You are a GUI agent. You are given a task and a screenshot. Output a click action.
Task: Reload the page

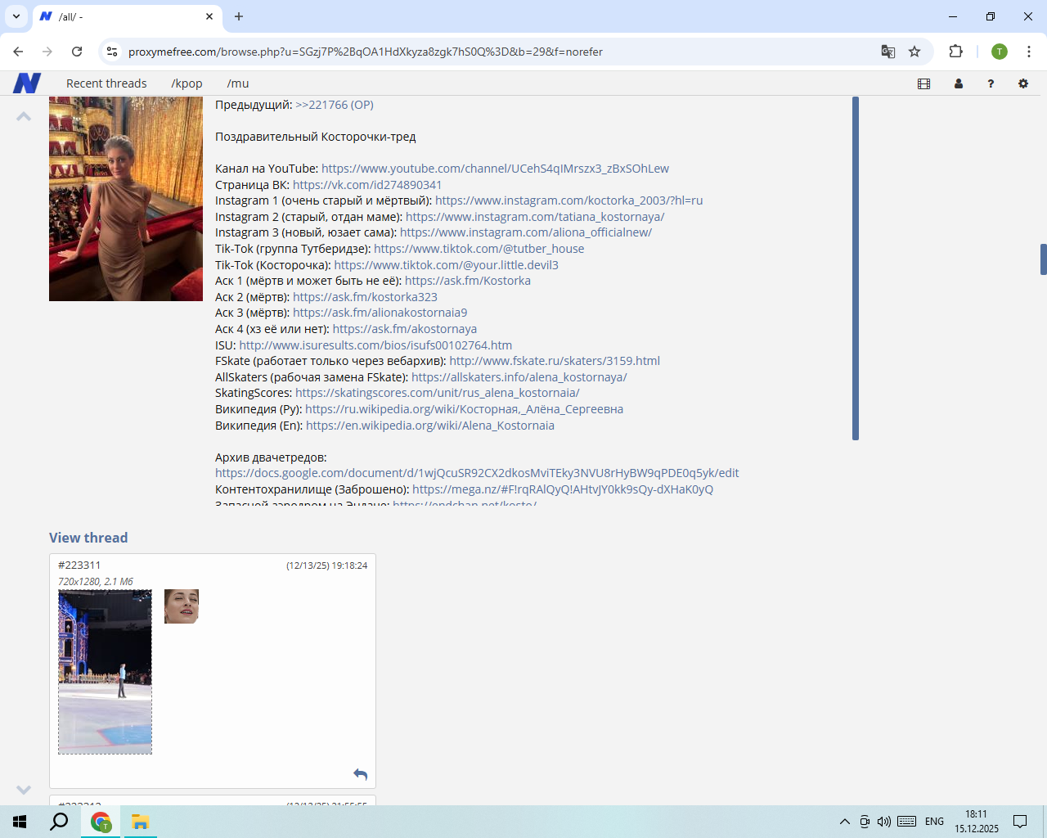[x=77, y=52]
